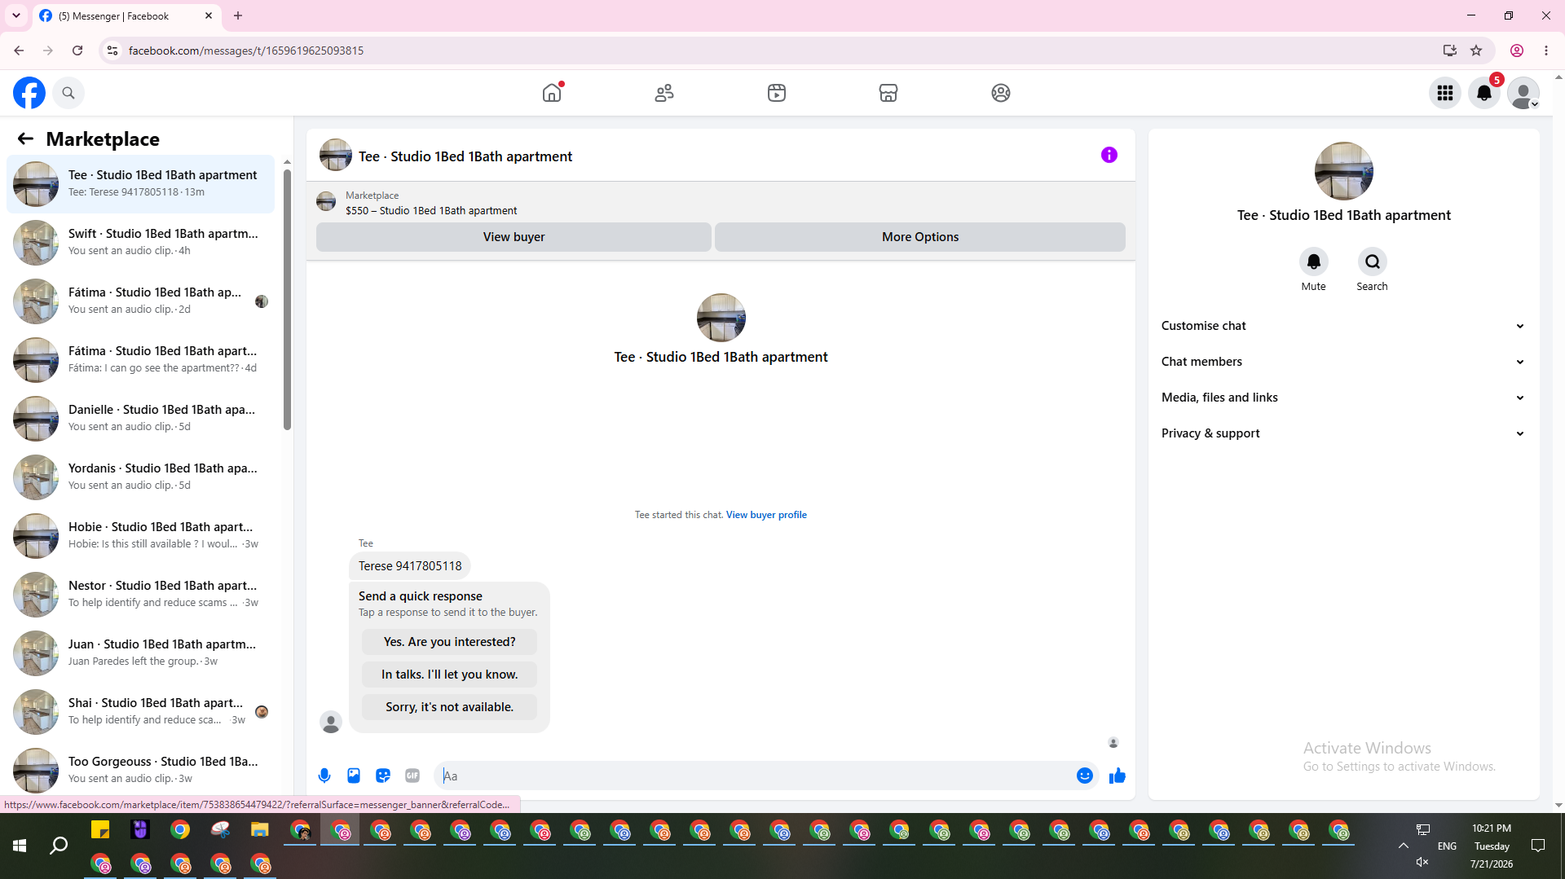This screenshot has width=1565, height=879.
Task: Click the 'Terese 9417805118' message bubble
Action: tap(410, 566)
